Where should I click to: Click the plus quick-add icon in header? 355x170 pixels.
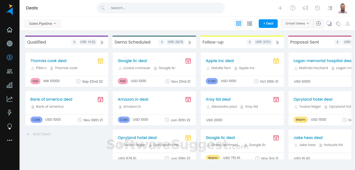280,8
